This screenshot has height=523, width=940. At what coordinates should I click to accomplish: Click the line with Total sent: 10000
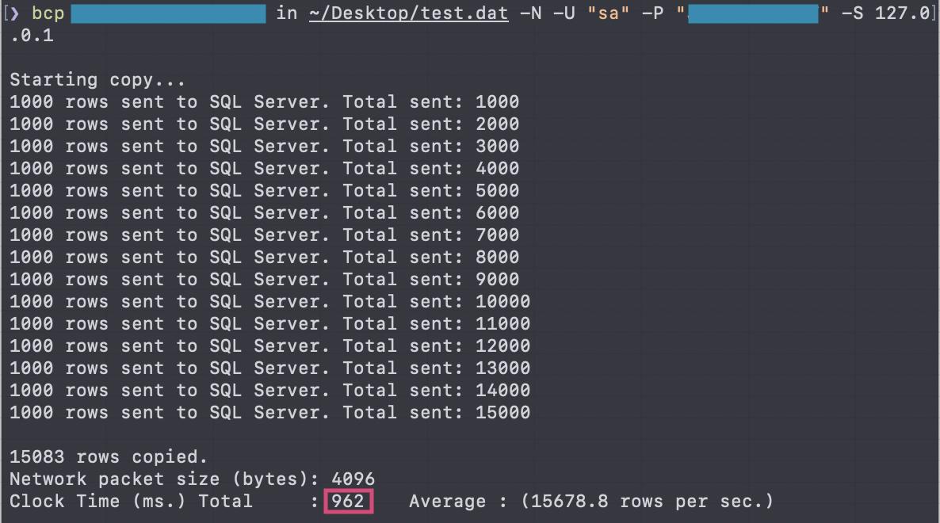[x=269, y=301]
